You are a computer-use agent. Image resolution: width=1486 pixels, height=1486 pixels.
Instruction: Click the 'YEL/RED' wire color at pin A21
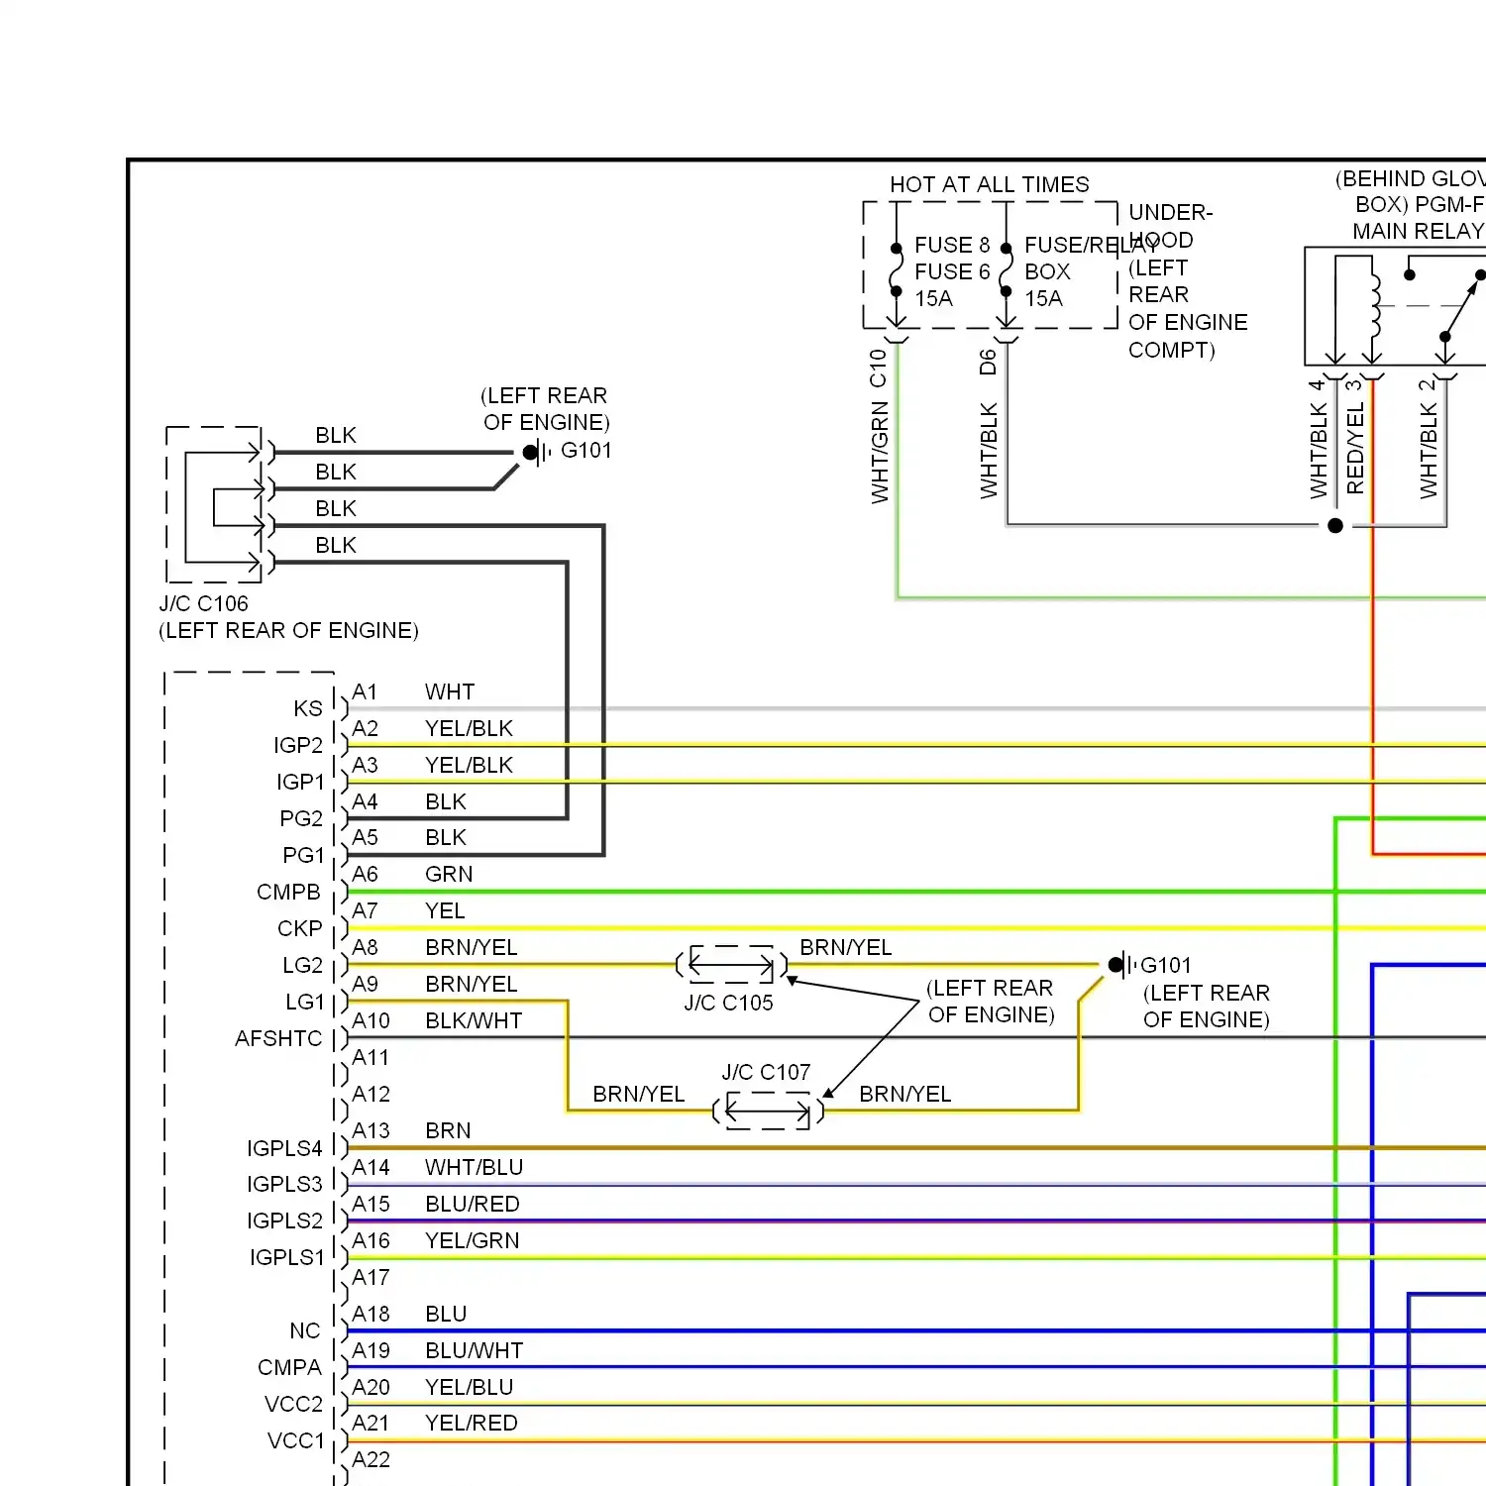472,1424
